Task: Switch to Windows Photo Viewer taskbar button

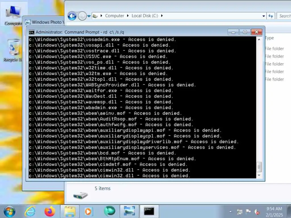Action: pos(129,211)
